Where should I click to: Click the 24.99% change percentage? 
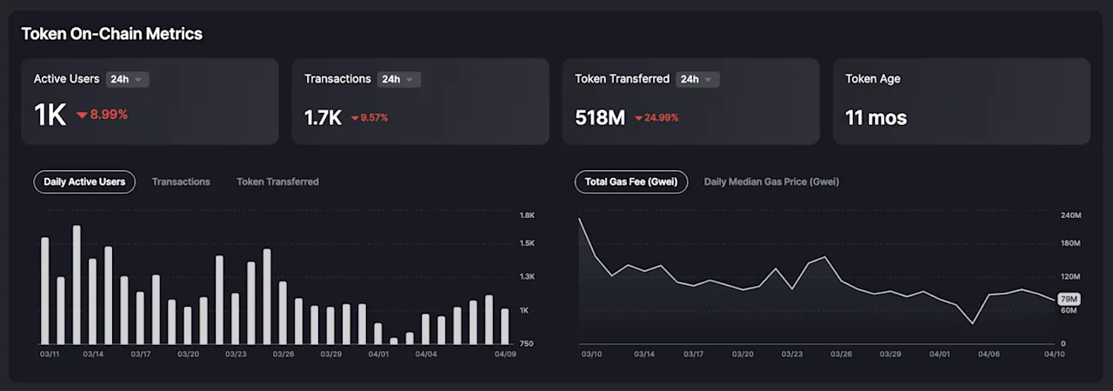tap(662, 118)
